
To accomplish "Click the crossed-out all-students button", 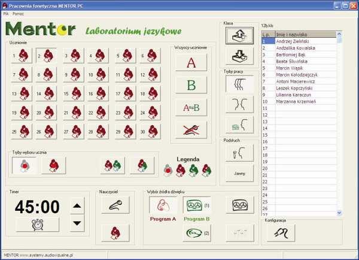I will point(191,130).
